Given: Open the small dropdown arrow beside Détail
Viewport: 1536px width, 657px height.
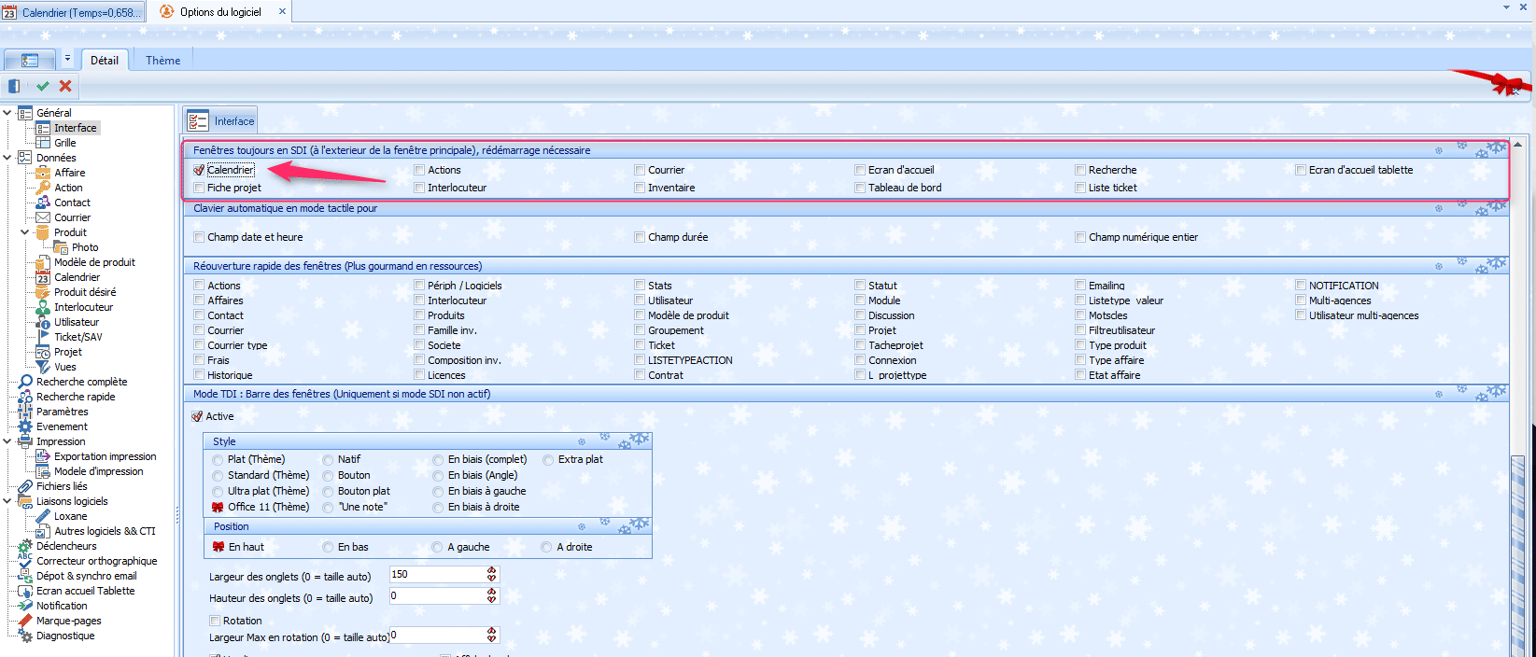Looking at the screenshot, I should click(x=67, y=59).
